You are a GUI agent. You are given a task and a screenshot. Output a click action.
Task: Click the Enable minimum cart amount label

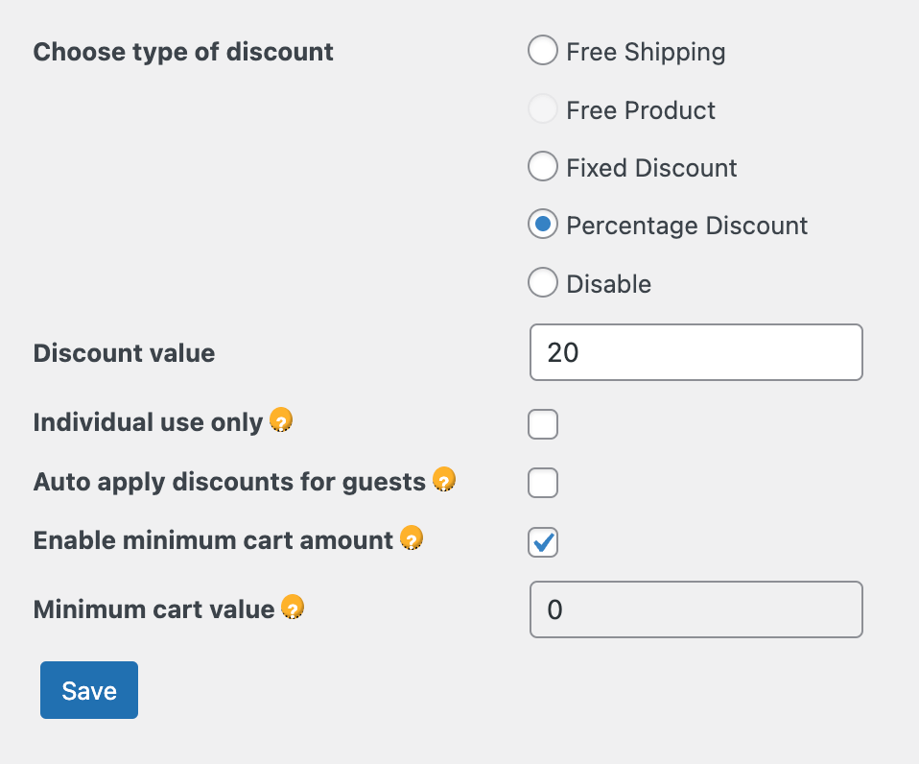coord(213,540)
